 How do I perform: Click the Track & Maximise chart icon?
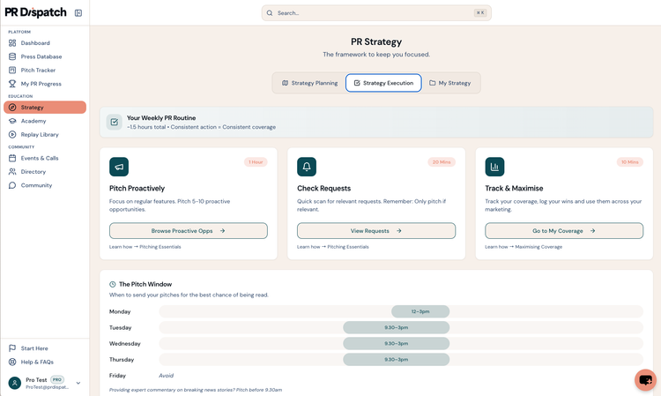[494, 167]
